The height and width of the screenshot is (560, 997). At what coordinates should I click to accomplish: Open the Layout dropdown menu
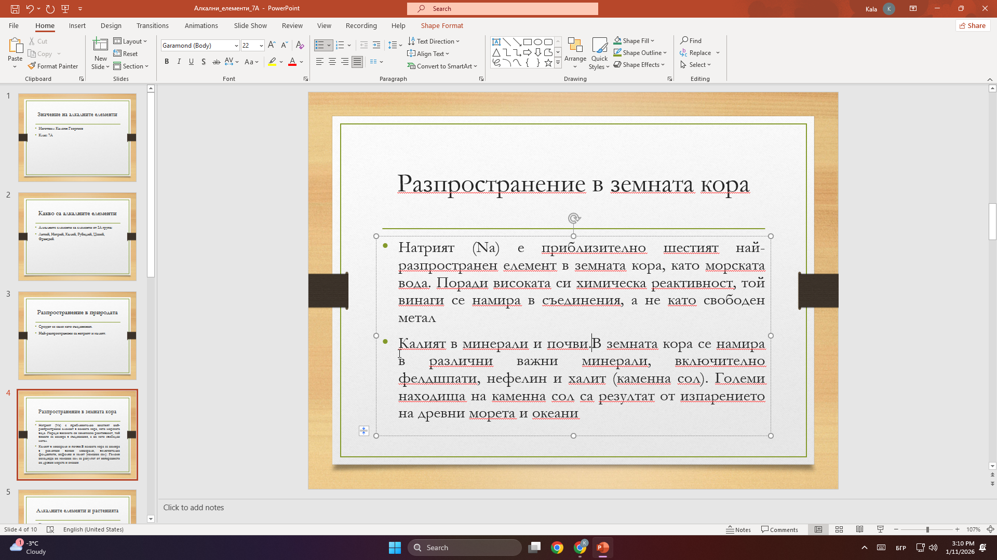coord(130,41)
